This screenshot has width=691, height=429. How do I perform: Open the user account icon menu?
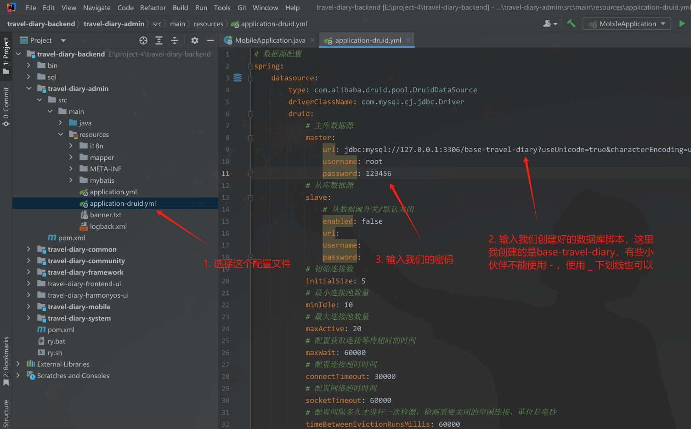click(x=550, y=23)
